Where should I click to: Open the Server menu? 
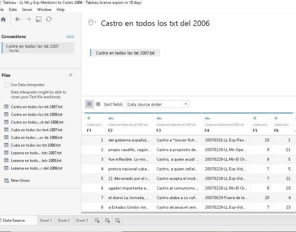[27, 10]
